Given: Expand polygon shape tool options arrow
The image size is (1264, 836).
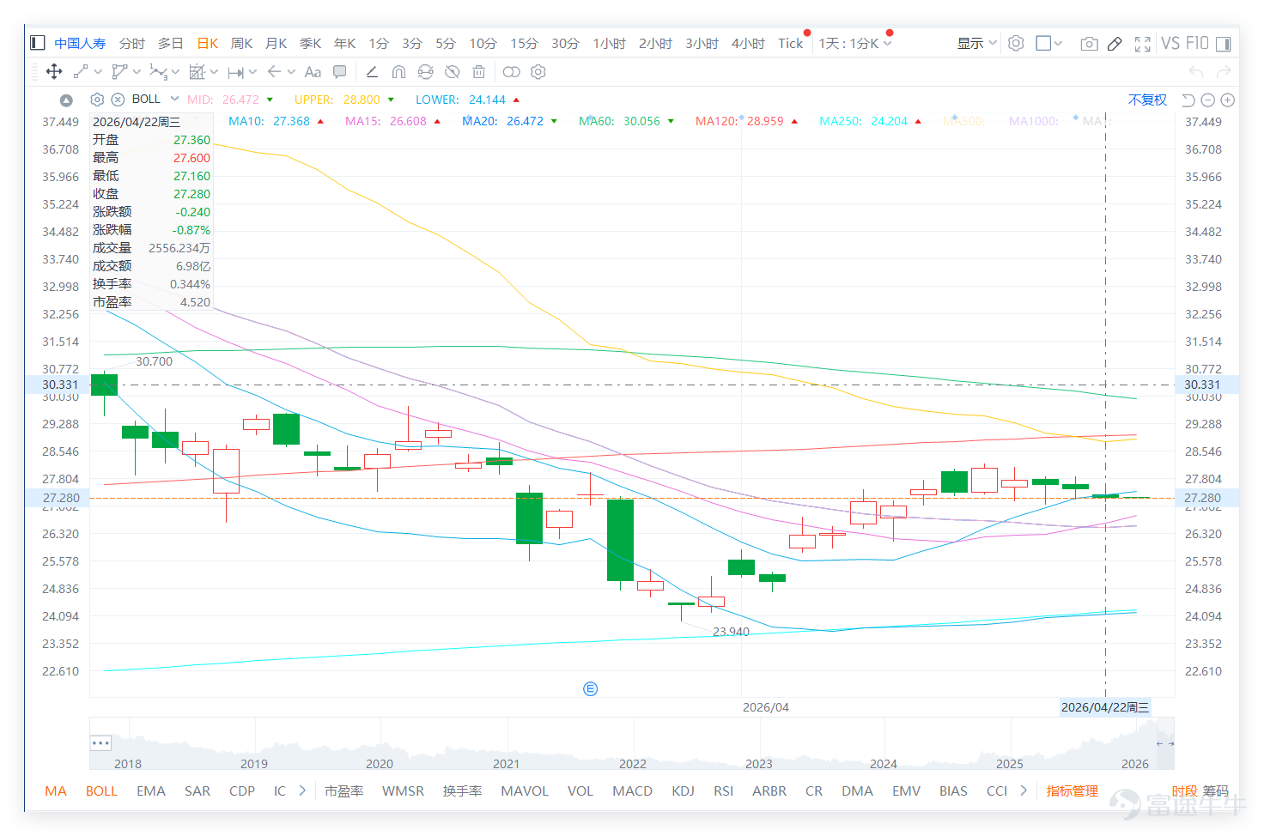Looking at the screenshot, I should (x=137, y=72).
